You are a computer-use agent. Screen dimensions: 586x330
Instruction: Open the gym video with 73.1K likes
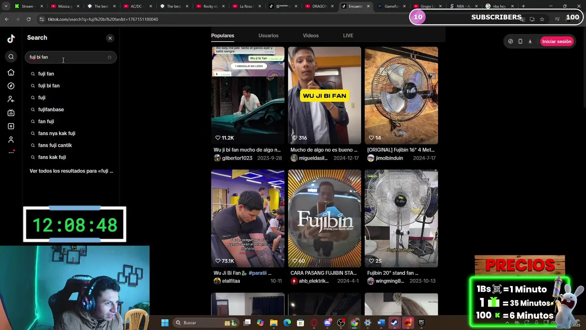pos(248,219)
